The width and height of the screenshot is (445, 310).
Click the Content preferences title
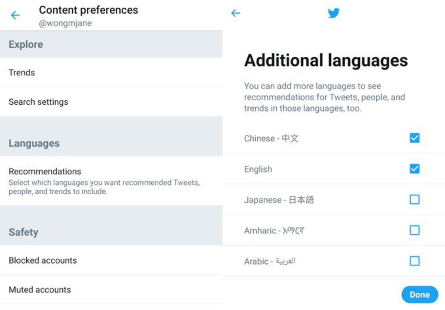coord(89,10)
